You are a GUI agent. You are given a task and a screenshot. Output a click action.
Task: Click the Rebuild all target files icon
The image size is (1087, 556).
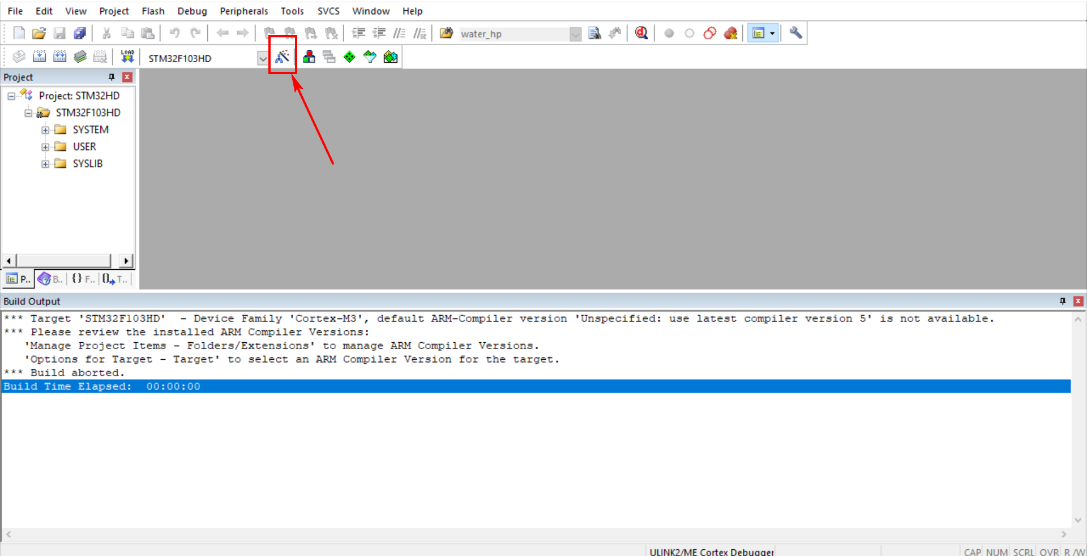59,57
